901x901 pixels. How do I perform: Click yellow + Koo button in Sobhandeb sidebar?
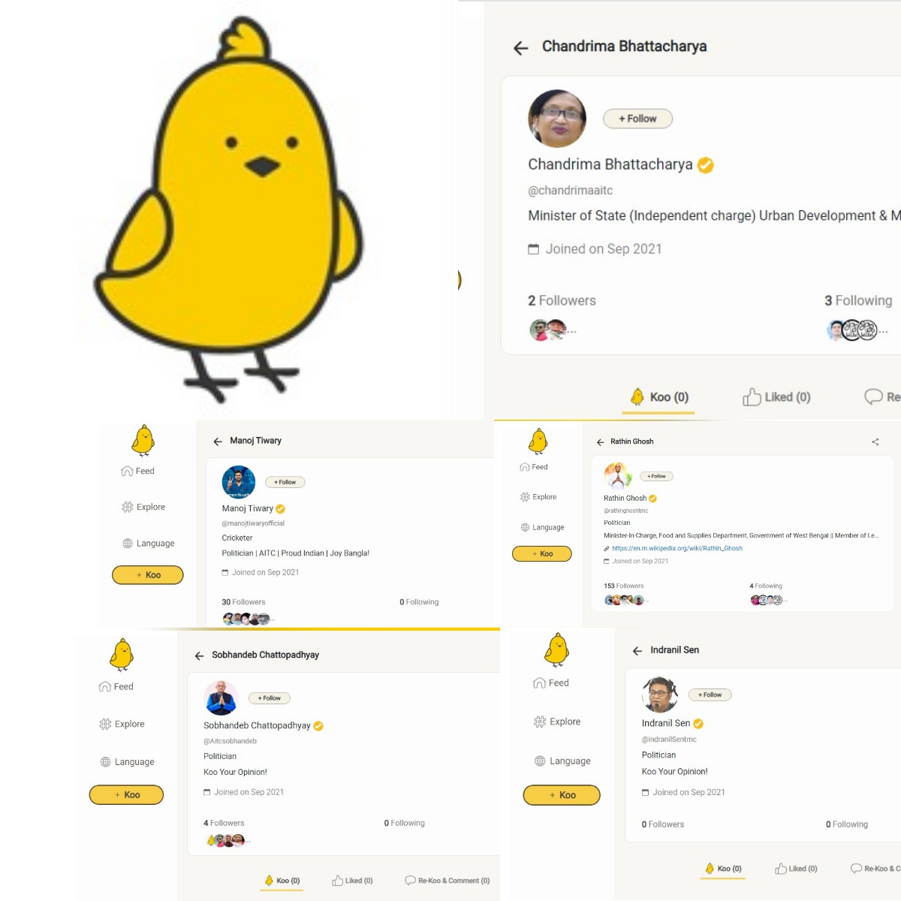(x=126, y=795)
